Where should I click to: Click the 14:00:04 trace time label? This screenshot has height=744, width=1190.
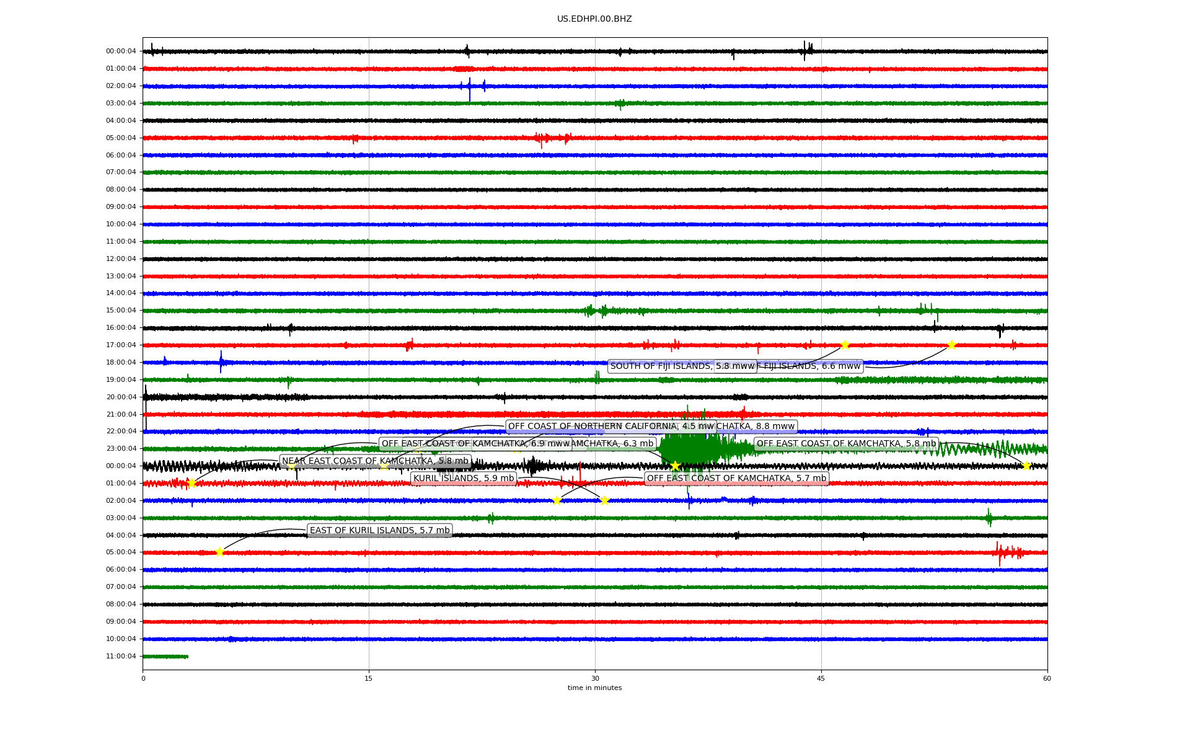point(121,293)
